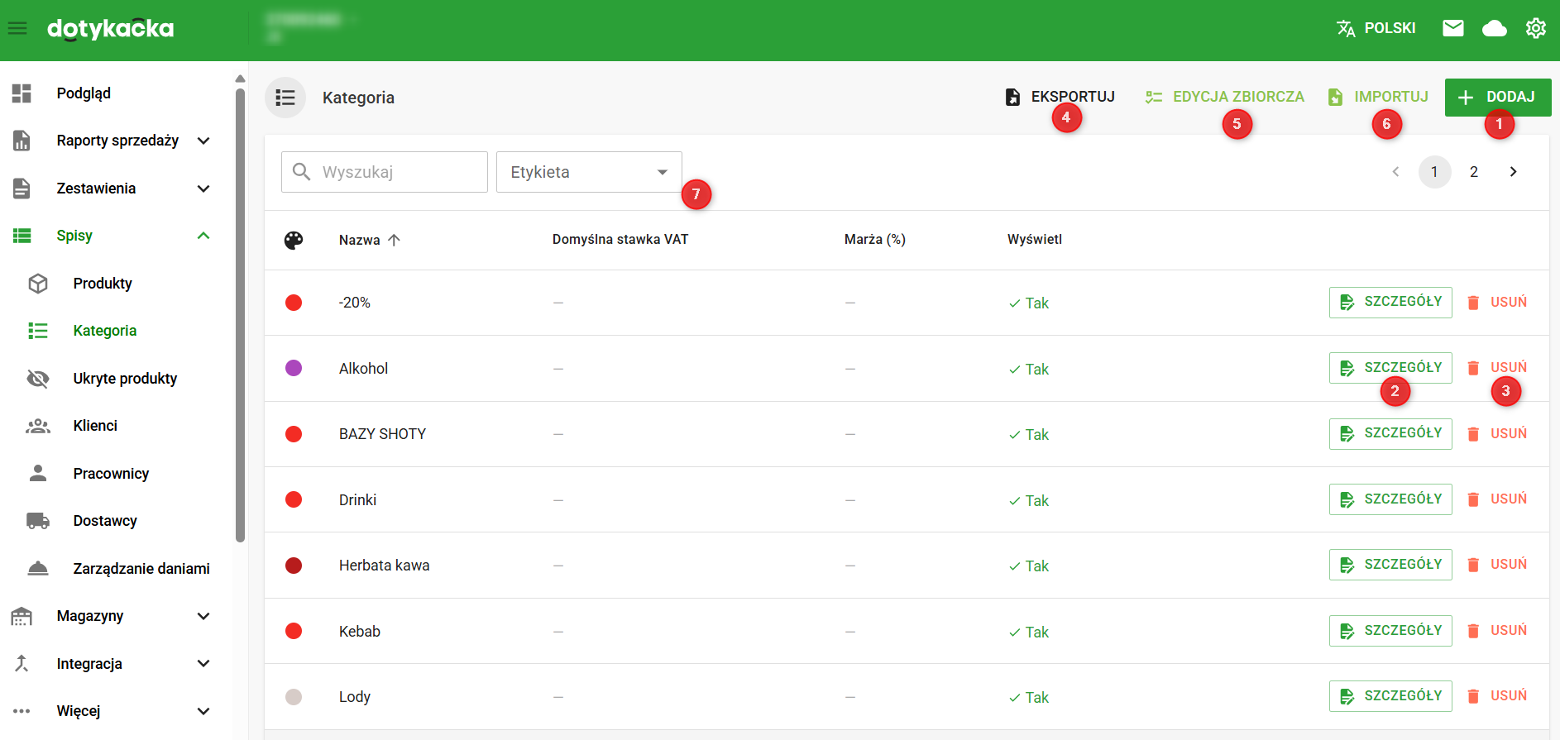Click the Kategoria list icon in header

[285, 98]
